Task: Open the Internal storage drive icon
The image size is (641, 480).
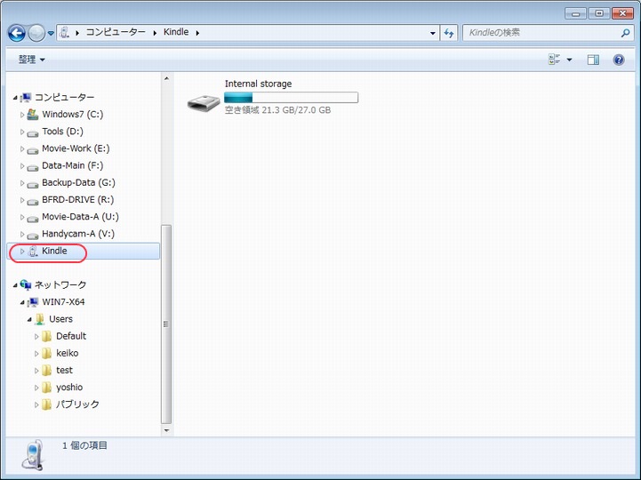Action: pos(204,101)
